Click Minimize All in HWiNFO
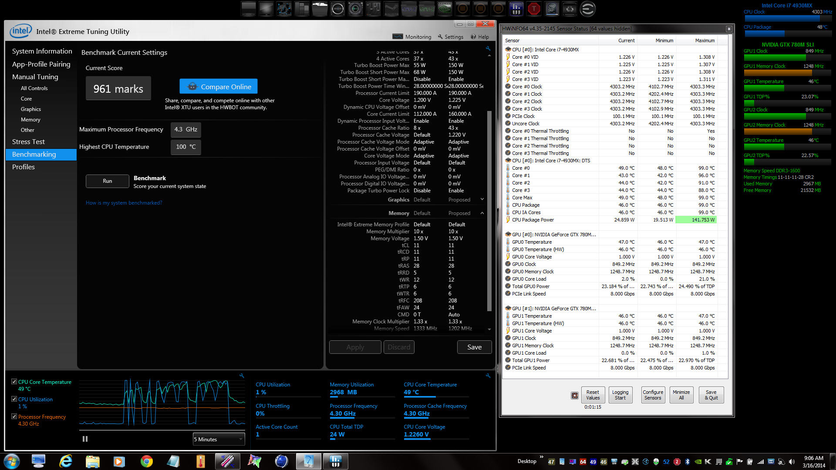 click(x=681, y=395)
